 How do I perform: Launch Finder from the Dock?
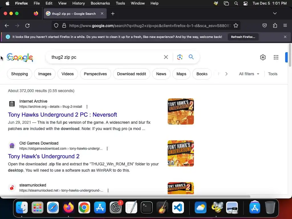tap(22, 207)
